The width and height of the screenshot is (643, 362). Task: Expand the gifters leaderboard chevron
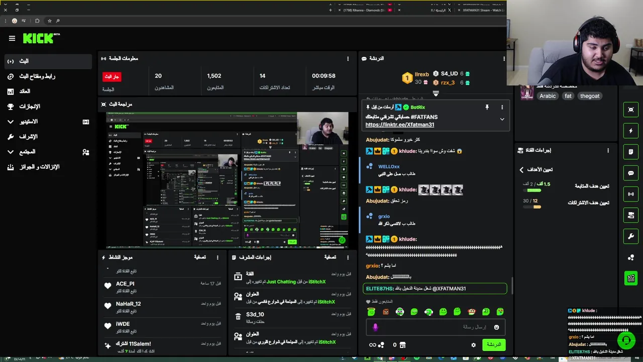tap(436, 94)
